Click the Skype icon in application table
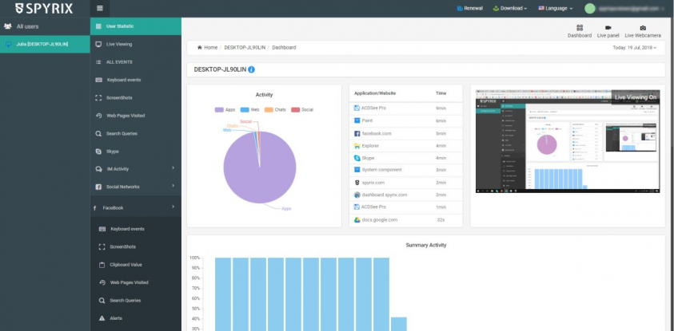 (x=357, y=158)
